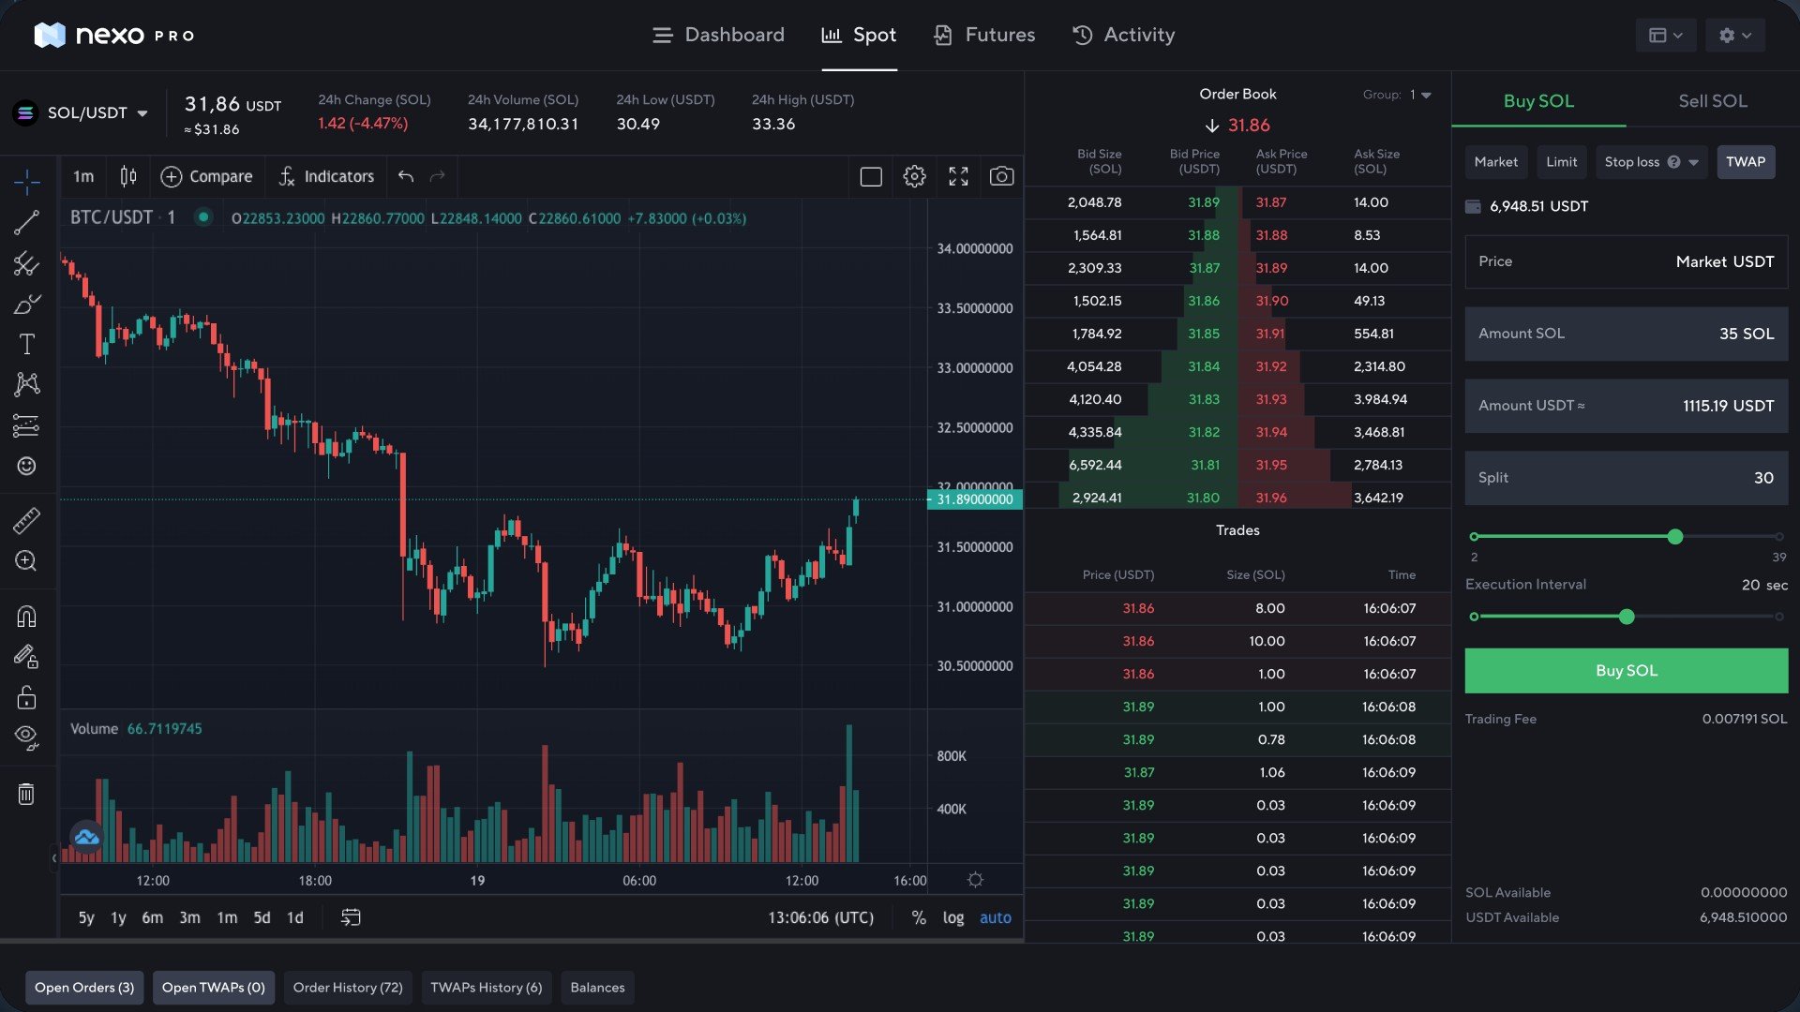Open chart settings gear
The height and width of the screenshot is (1012, 1800).
pyautogui.click(x=914, y=176)
